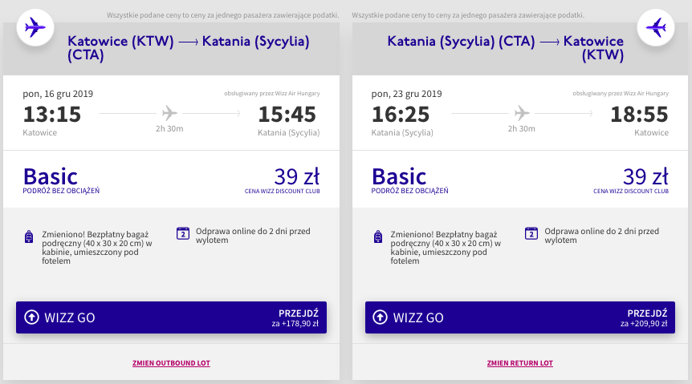
Task: Click PODRÓŻ BEZ OBCIĄŻEŃ under the return Basic fare
Action: 410,191
